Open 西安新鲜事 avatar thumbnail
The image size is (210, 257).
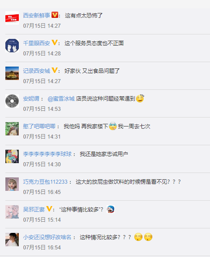12,18
